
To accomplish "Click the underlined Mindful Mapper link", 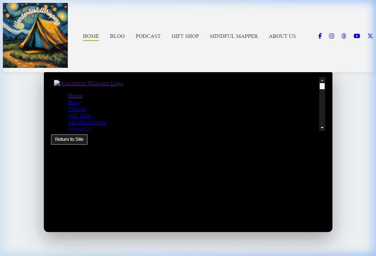I will tap(87, 122).
